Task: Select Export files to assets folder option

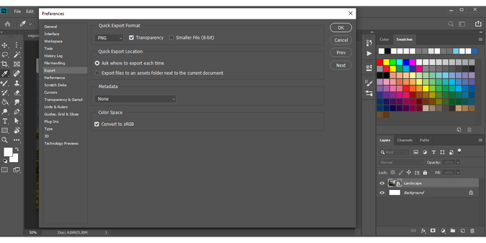Action: (97, 73)
